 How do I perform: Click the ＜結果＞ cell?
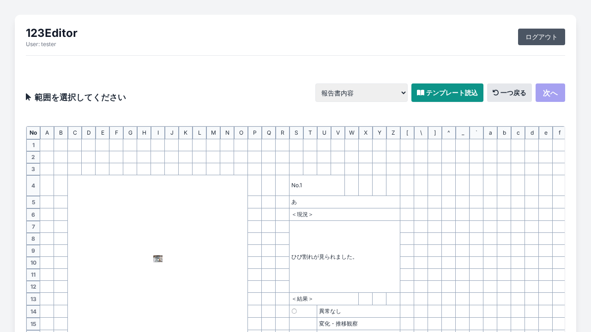point(324,299)
